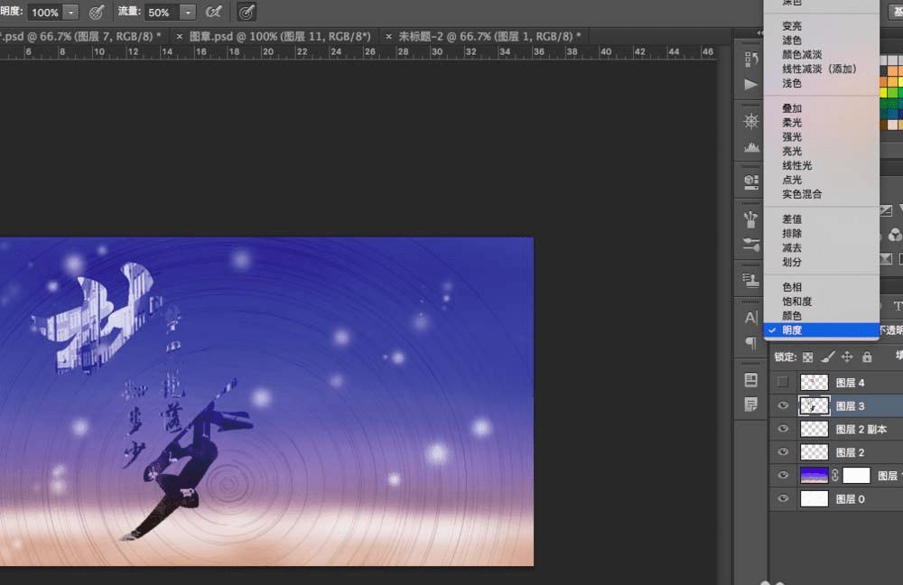Viewport: 903px width, 585px height.
Task: Lock transparent pixels icon
Action: 808,357
